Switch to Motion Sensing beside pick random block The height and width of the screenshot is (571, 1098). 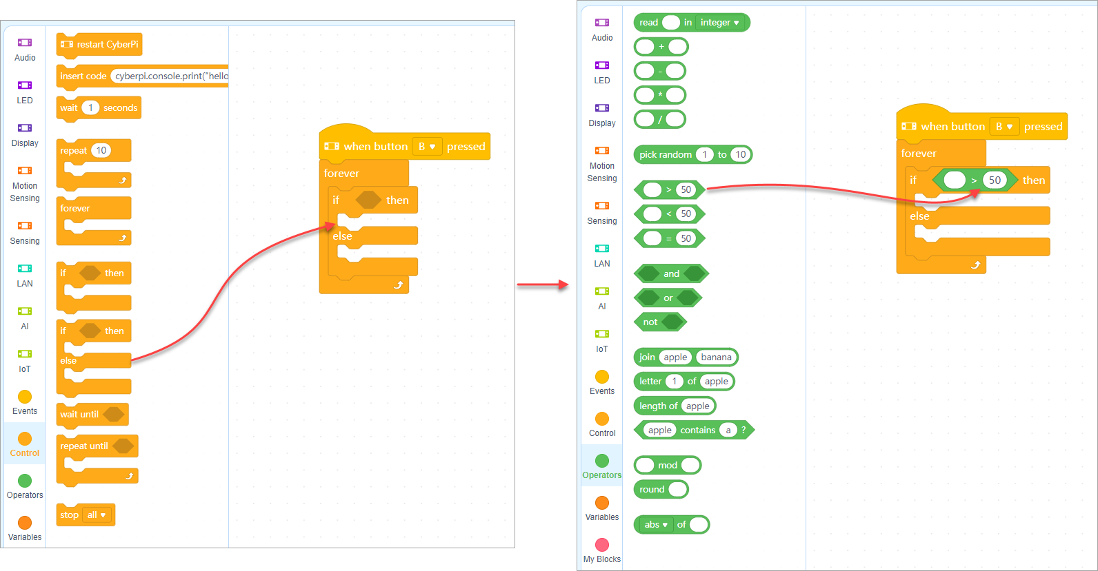[x=601, y=164]
